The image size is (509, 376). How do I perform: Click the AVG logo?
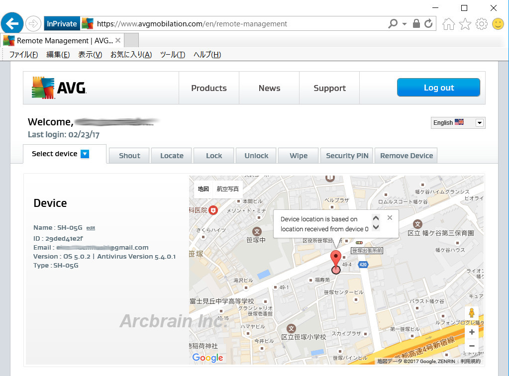[59, 88]
